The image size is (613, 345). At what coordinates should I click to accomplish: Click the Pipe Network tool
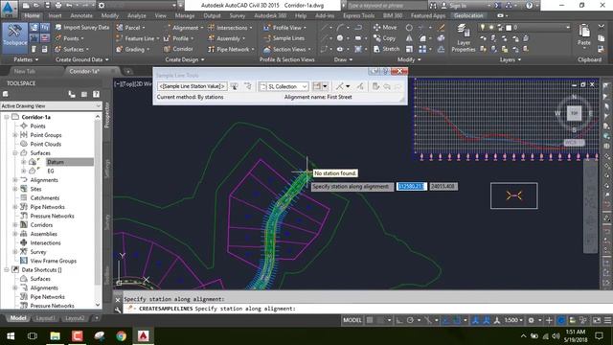coord(231,49)
